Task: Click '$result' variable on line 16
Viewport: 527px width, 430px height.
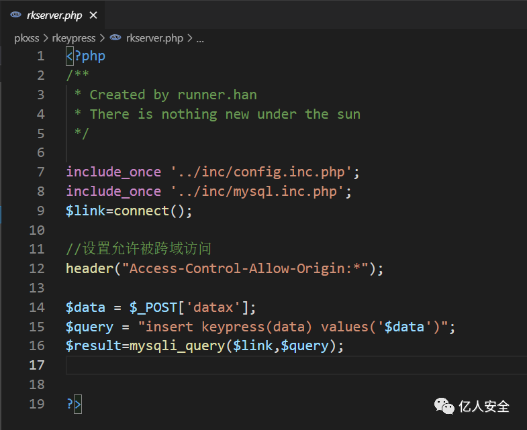Action: pyautogui.click(x=94, y=346)
